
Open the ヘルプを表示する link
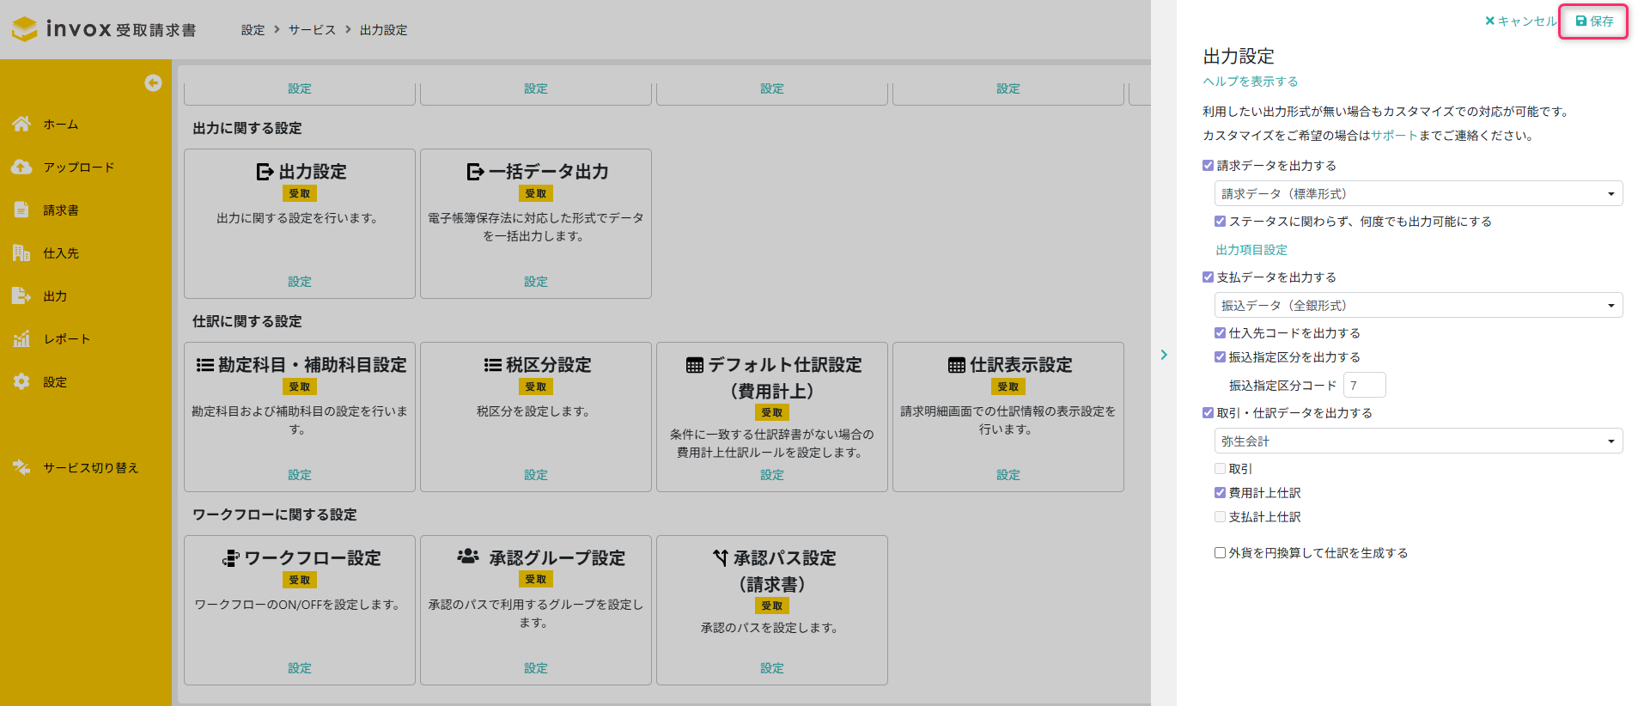click(1250, 82)
